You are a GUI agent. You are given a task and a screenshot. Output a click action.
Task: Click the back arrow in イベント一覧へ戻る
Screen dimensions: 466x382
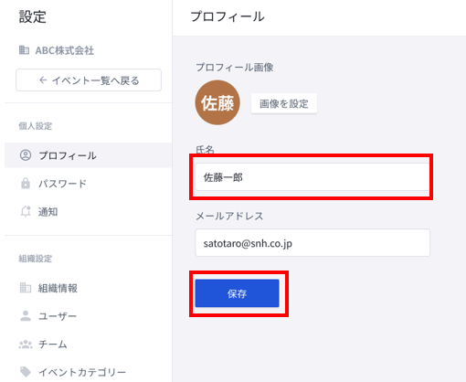coord(43,80)
